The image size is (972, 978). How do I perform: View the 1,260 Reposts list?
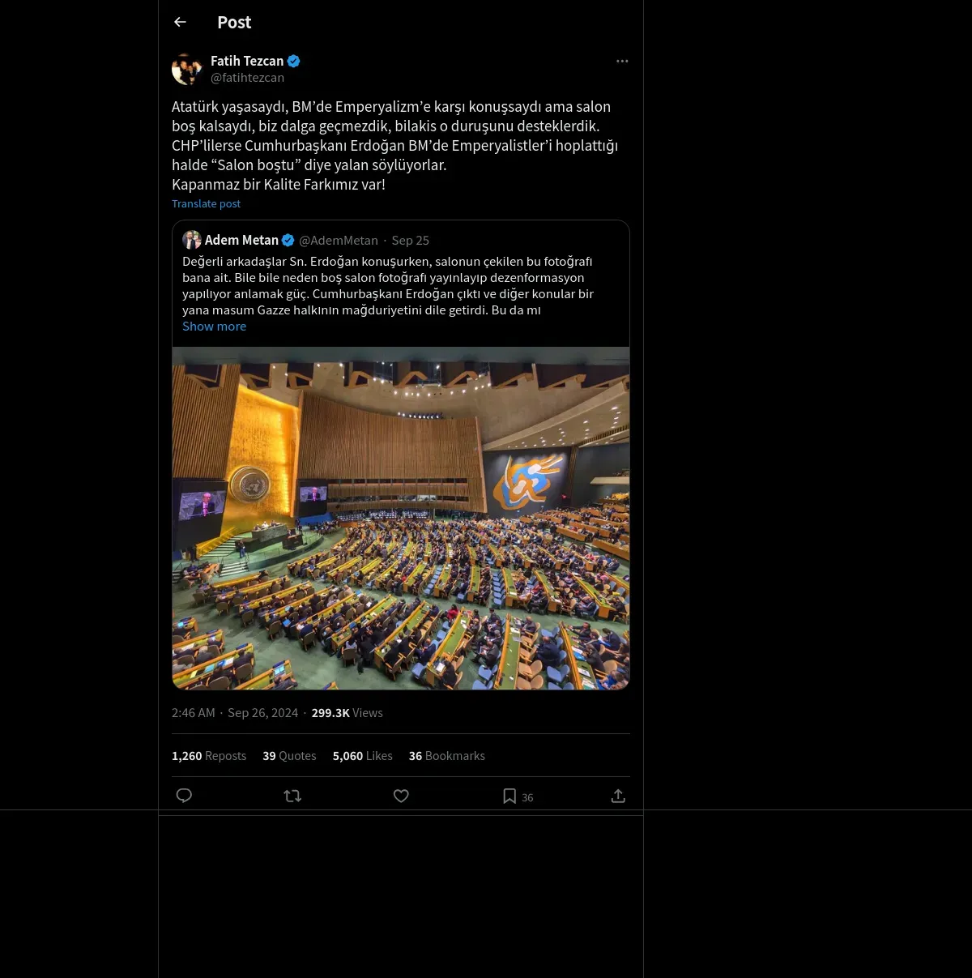(209, 756)
